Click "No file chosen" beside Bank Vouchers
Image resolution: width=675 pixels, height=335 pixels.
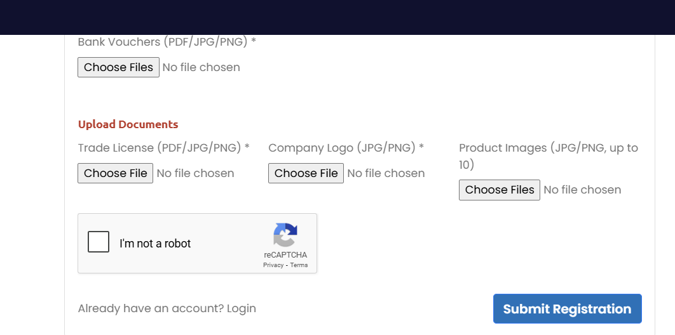coord(201,67)
